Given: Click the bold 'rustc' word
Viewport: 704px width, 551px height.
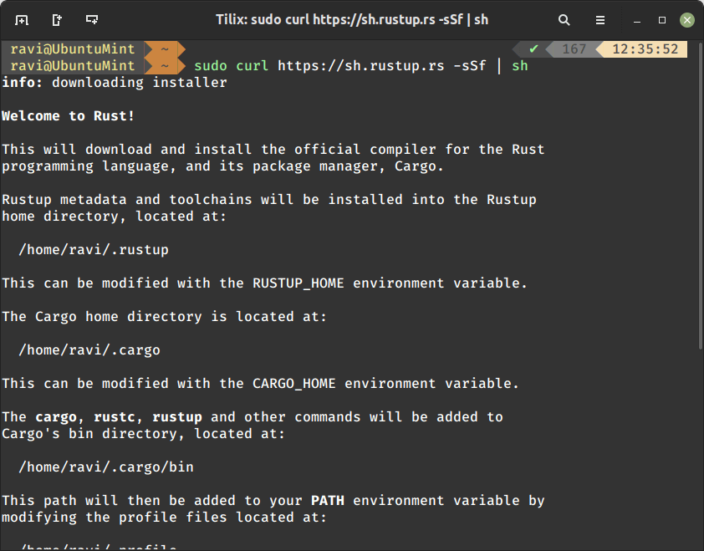Looking at the screenshot, I should coord(114,417).
